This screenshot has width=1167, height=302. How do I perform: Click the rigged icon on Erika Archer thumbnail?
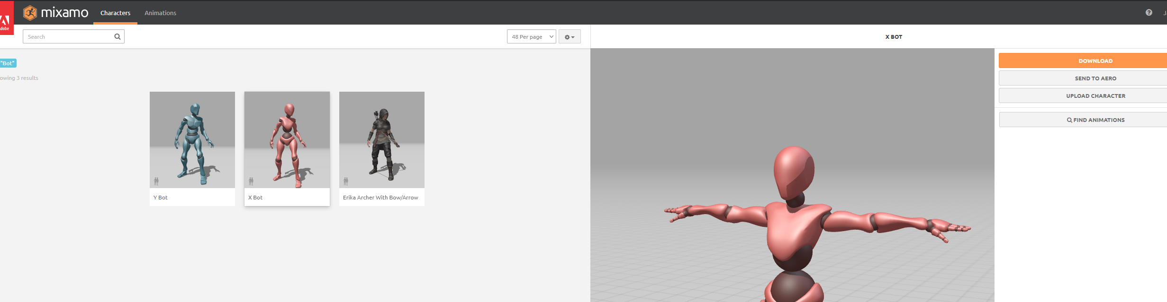tap(346, 181)
